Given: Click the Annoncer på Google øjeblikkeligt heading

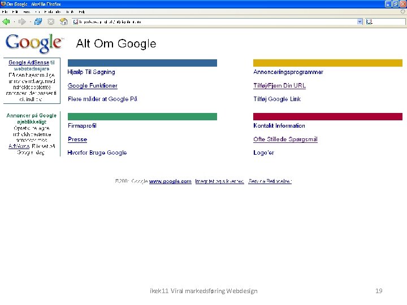Looking at the screenshot, I should point(32,119).
